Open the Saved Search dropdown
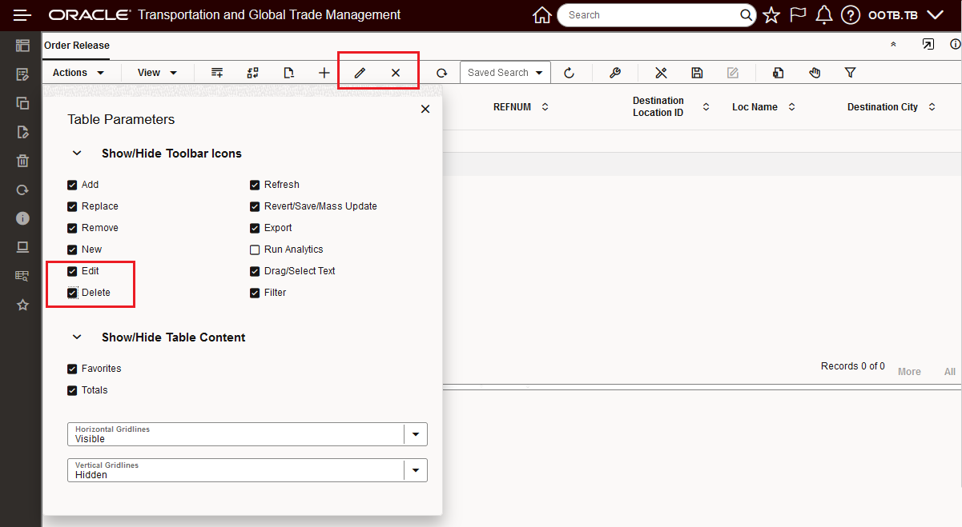The height and width of the screenshot is (527, 962). 505,72
